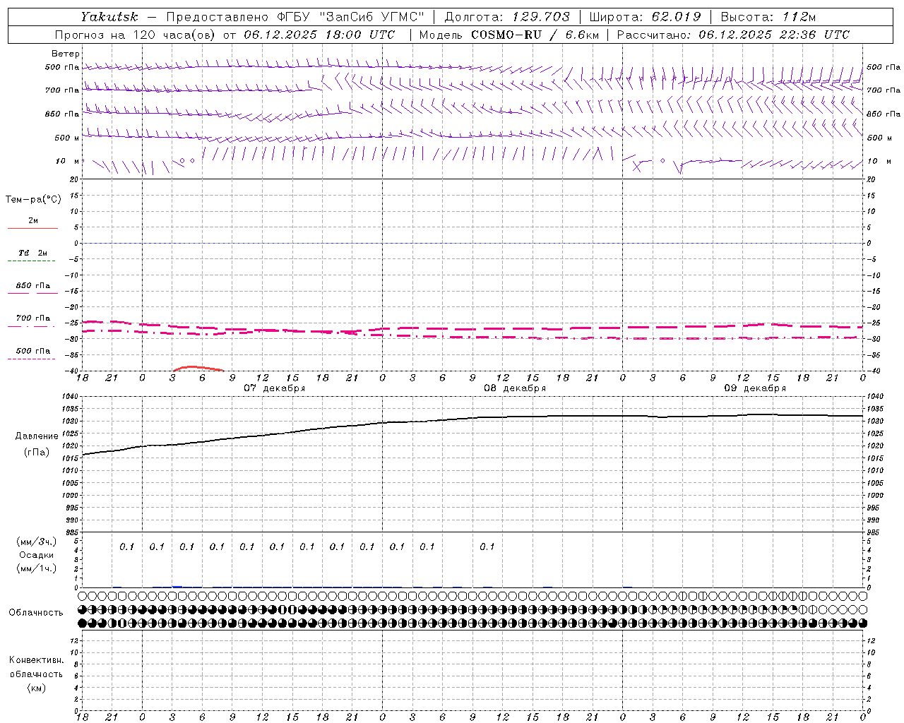Click the 'Модель COSMO-RU / 6.6км' model label

coord(509,35)
